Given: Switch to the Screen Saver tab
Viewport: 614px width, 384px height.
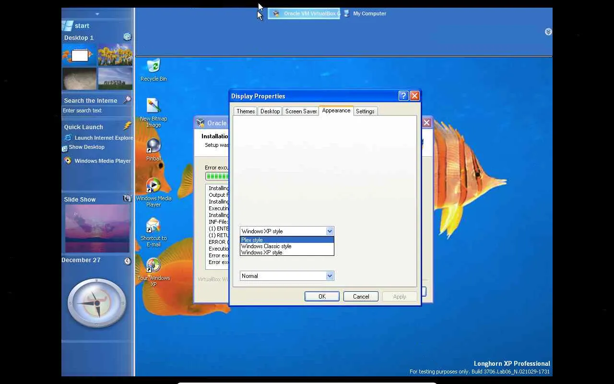Looking at the screenshot, I should (301, 111).
